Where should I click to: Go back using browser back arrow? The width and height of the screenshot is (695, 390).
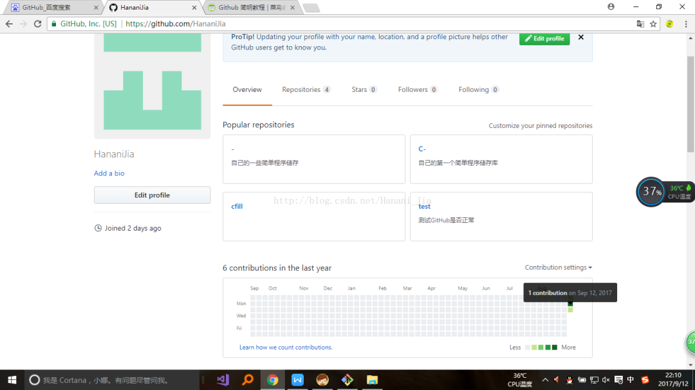point(9,24)
